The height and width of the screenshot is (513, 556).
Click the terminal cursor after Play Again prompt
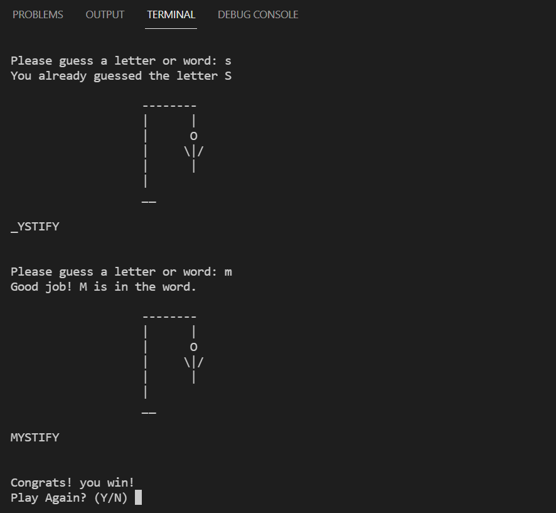[x=138, y=498]
